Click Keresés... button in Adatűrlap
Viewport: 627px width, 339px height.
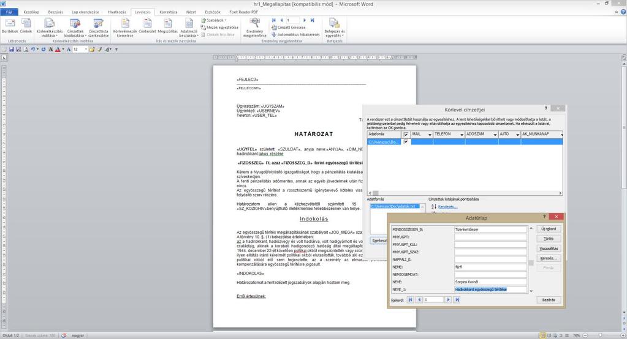tap(548, 258)
